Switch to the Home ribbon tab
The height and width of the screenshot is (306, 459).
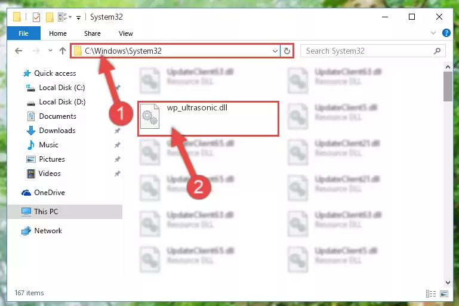point(58,33)
